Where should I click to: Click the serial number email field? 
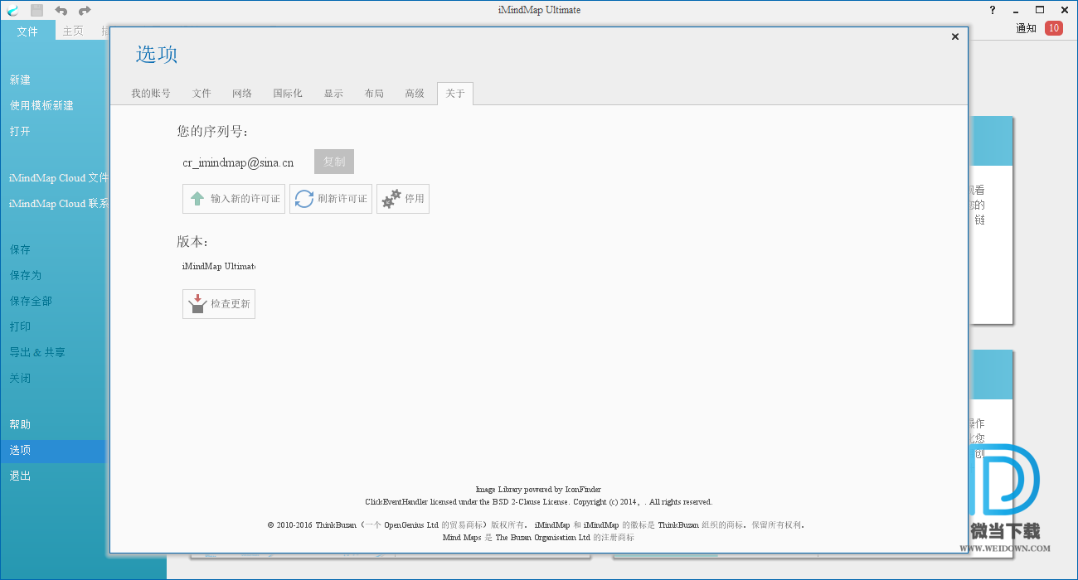point(239,162)
